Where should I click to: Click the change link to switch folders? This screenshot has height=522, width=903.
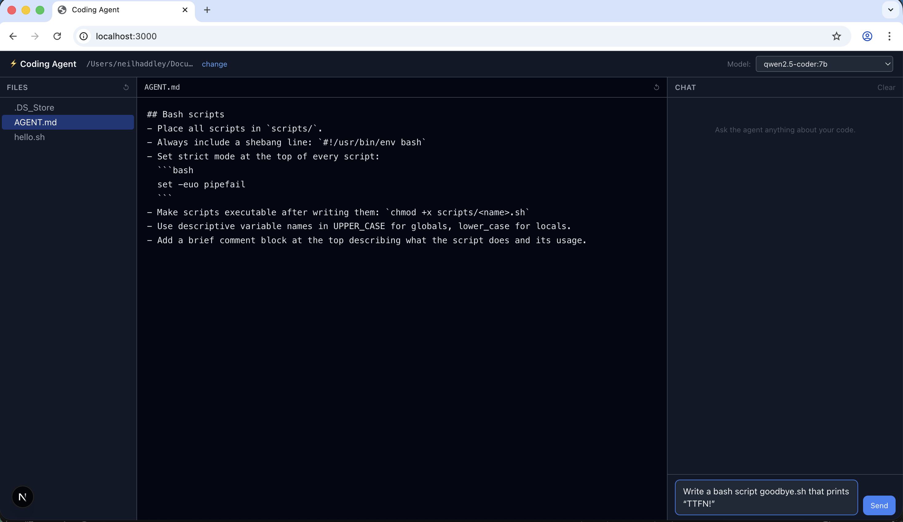[x=215, y=64]
